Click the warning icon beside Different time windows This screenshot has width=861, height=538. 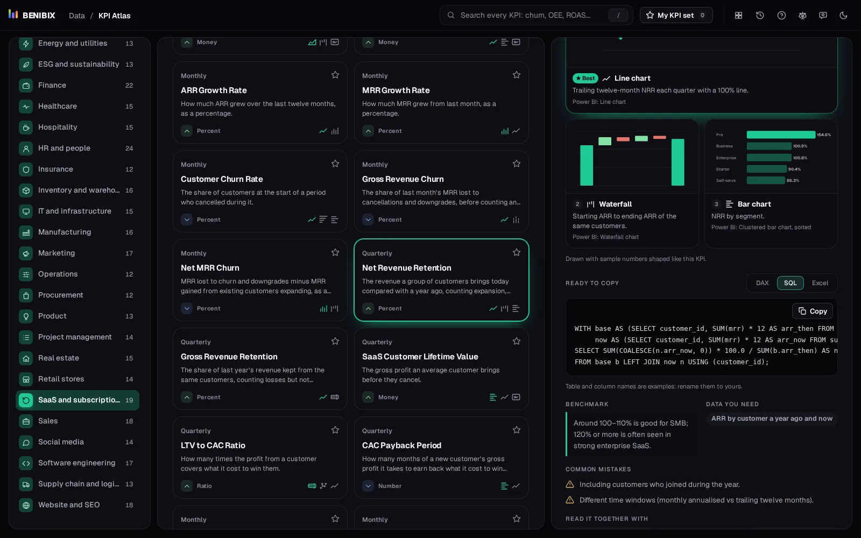[x=570, y=500]
